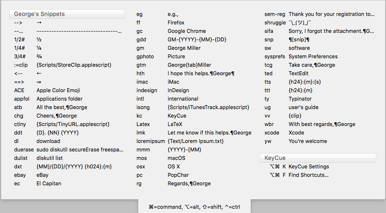This screenshot has width=386, height=213.
Task: Choose the Firefox snippet entry
Action: (x=176, y=23)
